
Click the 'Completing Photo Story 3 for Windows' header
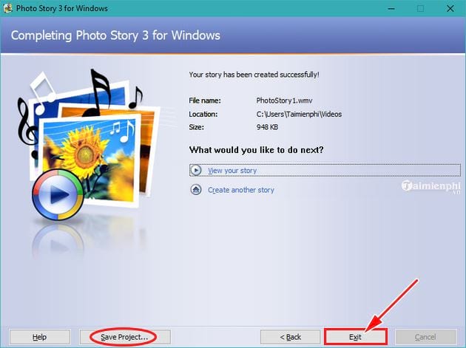115,35
